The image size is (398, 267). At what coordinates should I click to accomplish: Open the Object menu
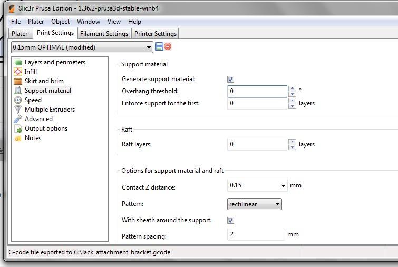(60, 22)
